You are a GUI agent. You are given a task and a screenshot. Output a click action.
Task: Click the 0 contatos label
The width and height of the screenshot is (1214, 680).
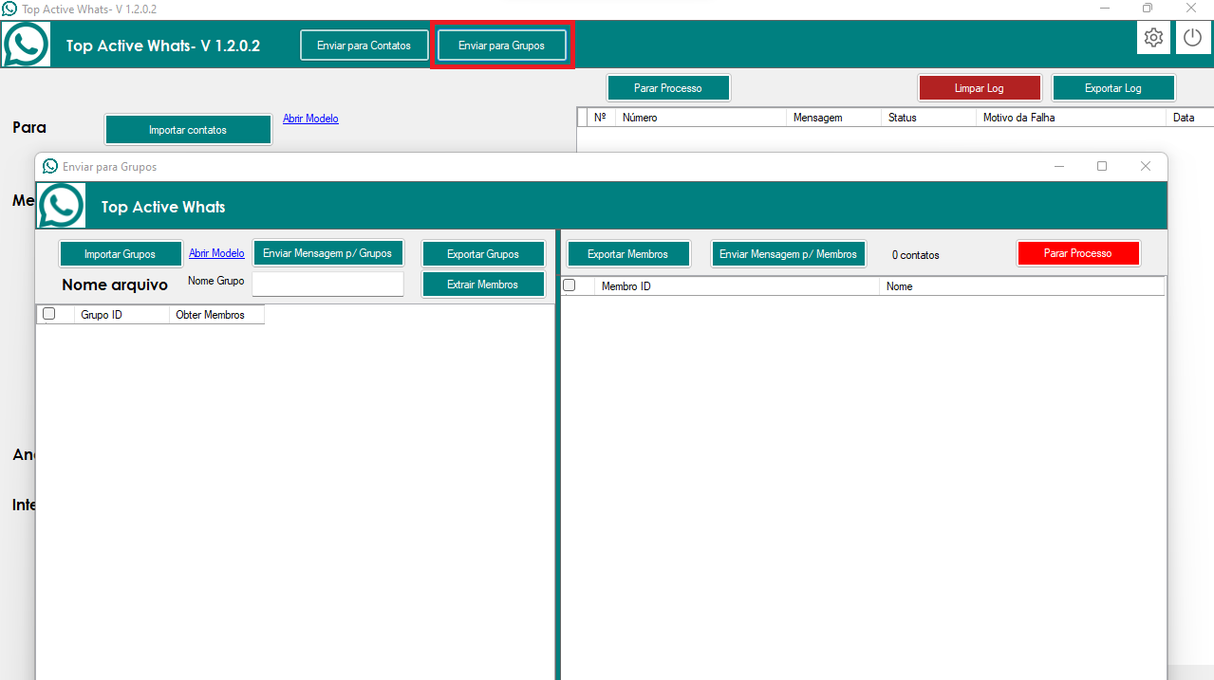pyautogui.click(x=916, y=255)
